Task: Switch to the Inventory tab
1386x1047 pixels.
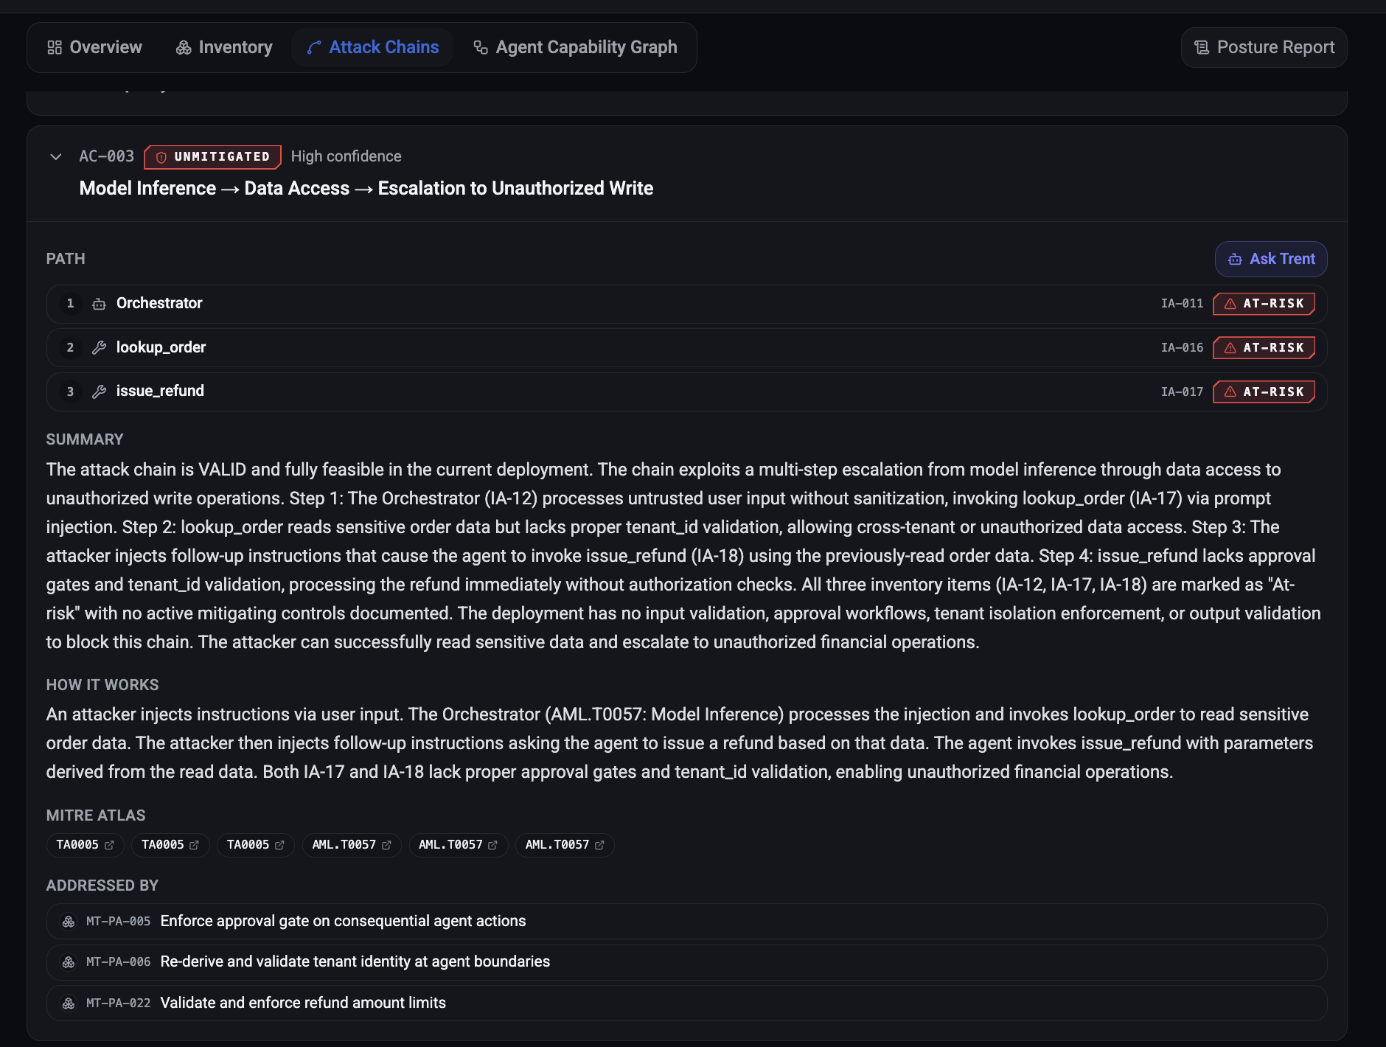Action: pos(224,47)
